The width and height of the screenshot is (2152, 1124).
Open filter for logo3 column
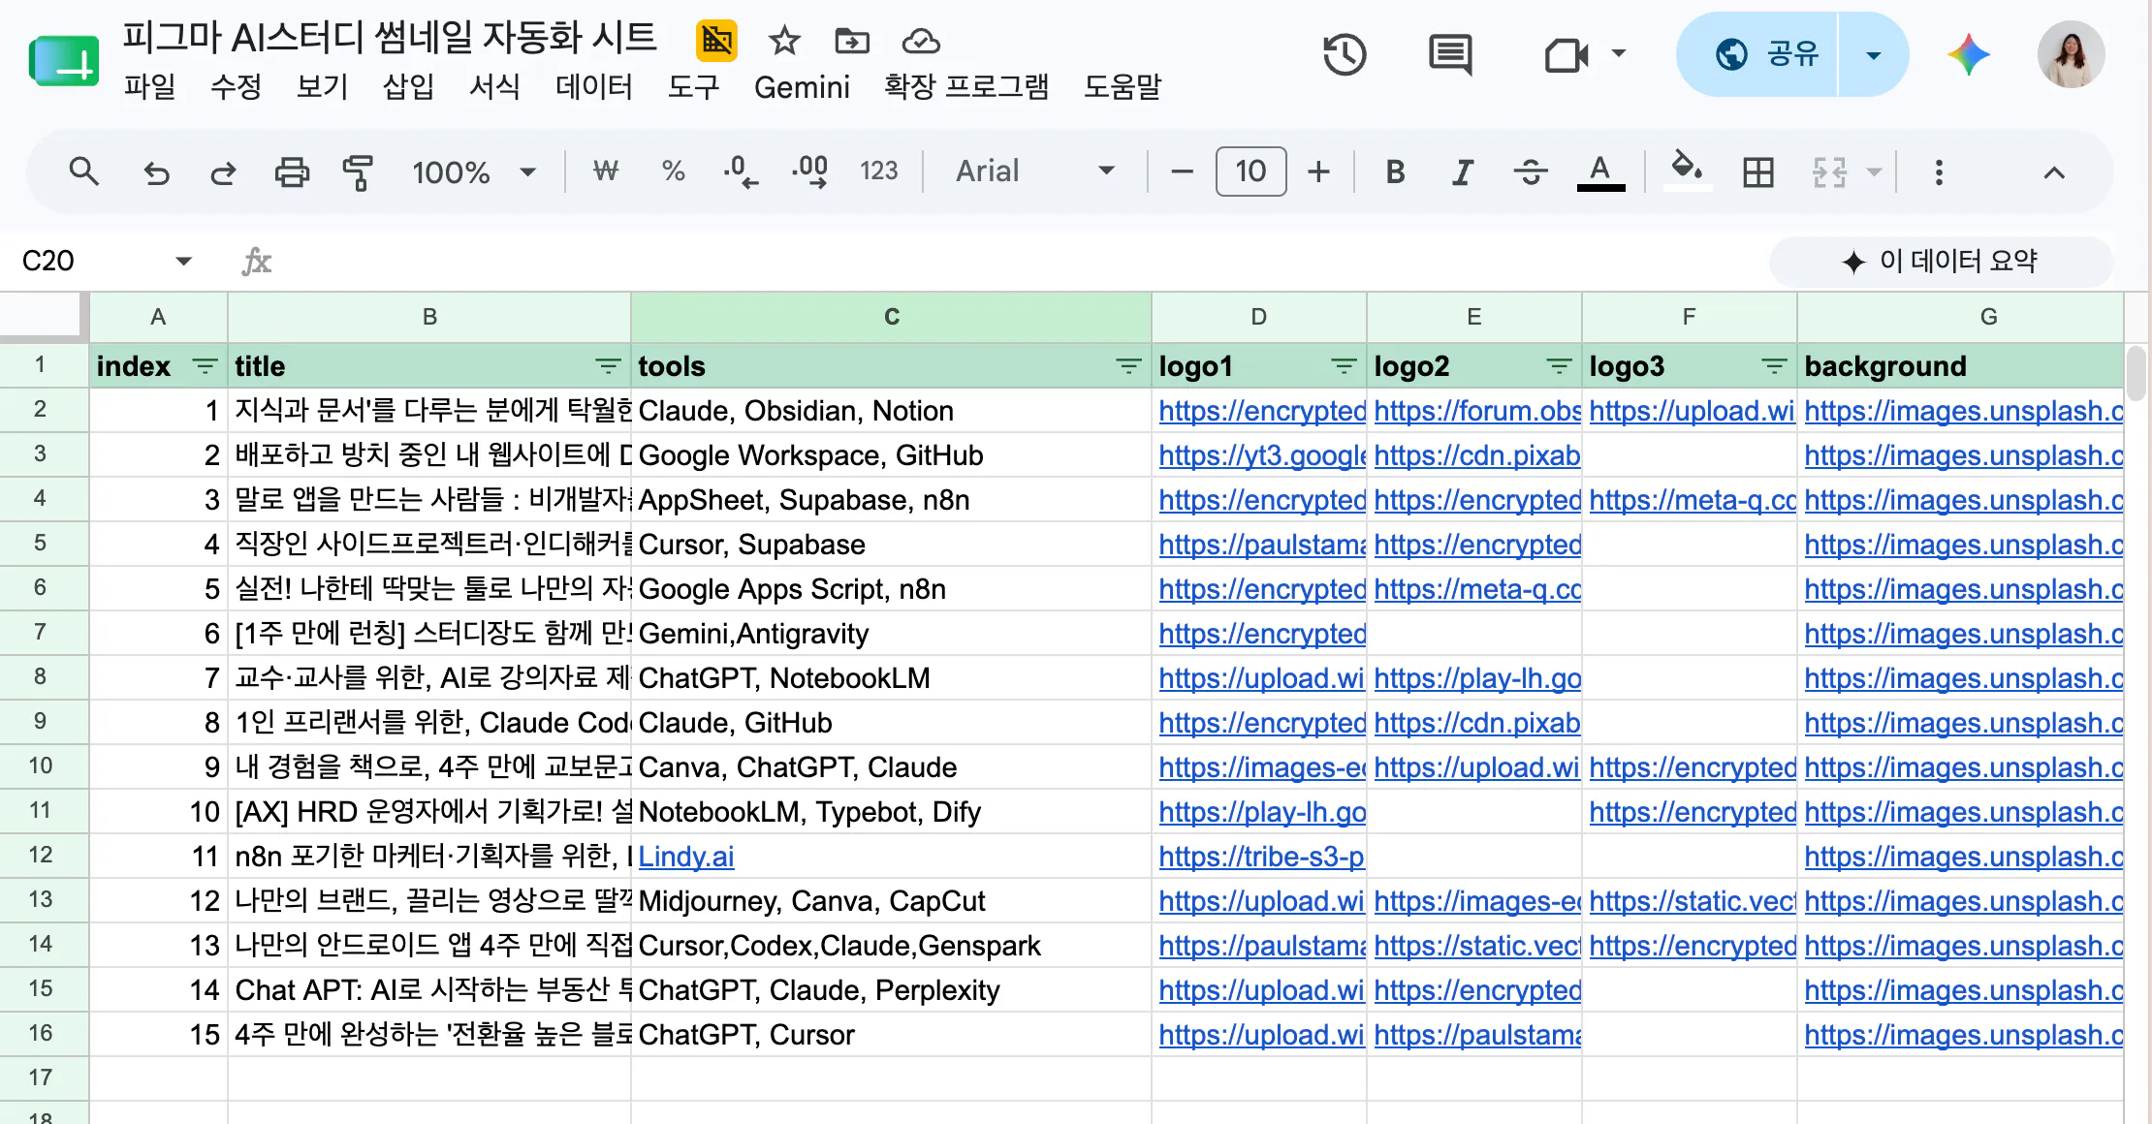point(1774,366)
